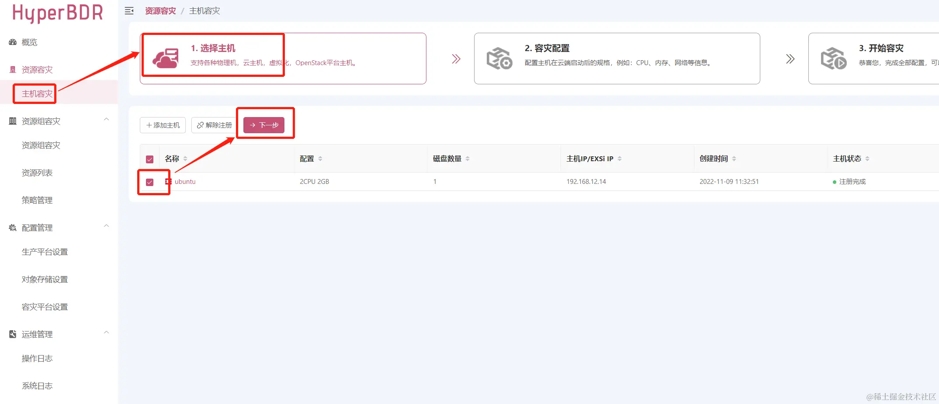Sort table by 创建时间 column

pos(734,159)
